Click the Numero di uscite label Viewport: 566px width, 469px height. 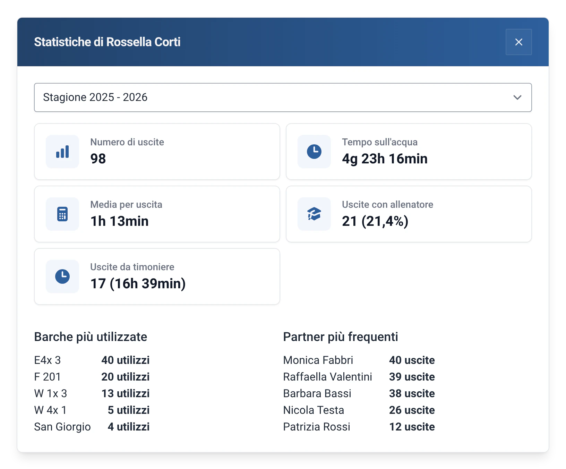pos(127,142)
